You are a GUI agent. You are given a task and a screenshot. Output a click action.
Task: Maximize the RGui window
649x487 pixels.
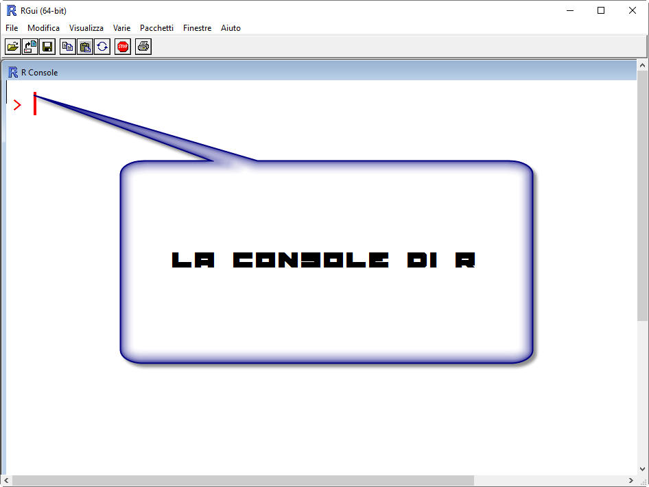(601, 11)
